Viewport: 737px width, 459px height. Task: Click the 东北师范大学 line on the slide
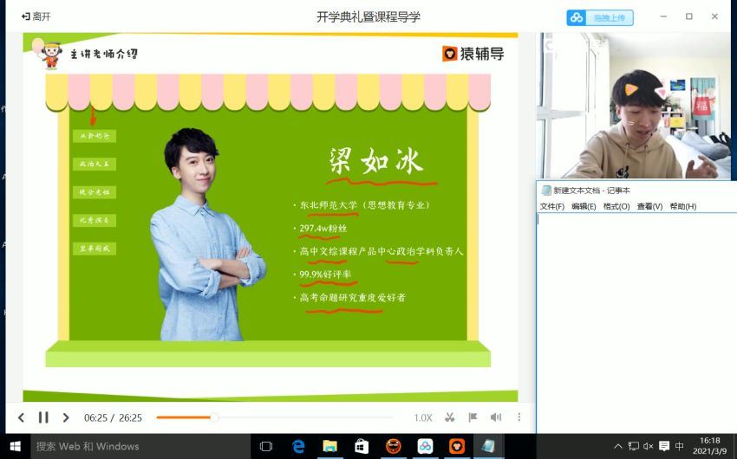[x=364, y=205]
